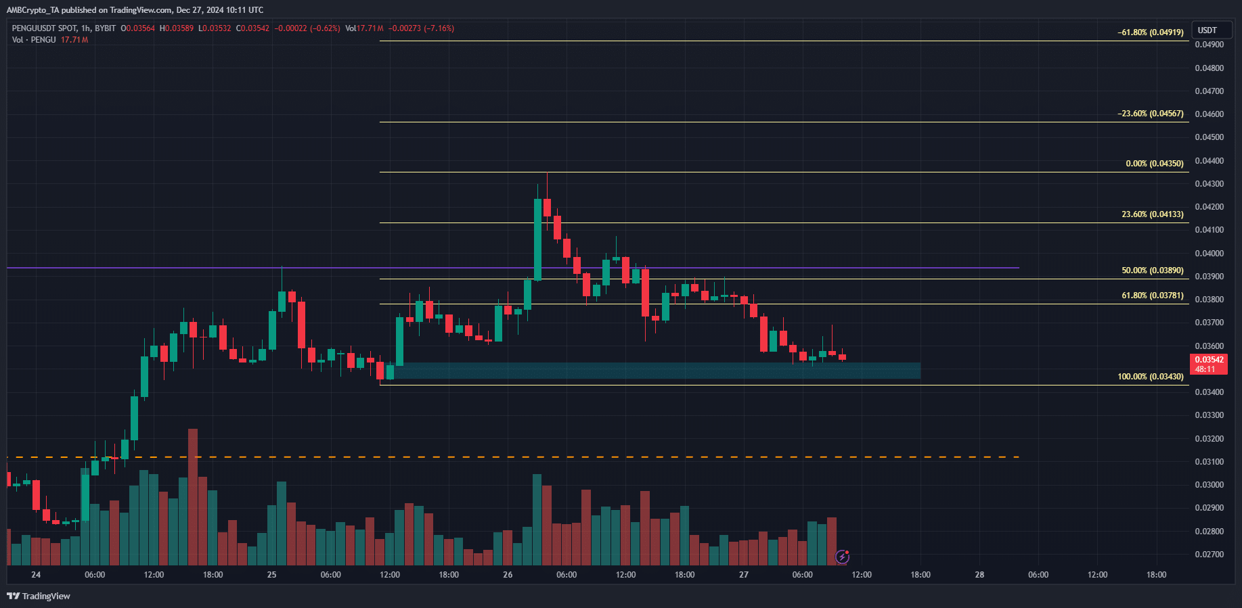The width and height of the screenshot is (1242, 608).
Task: Click the 0.04200 price axis label
Action: click(x=1209, y=207)
